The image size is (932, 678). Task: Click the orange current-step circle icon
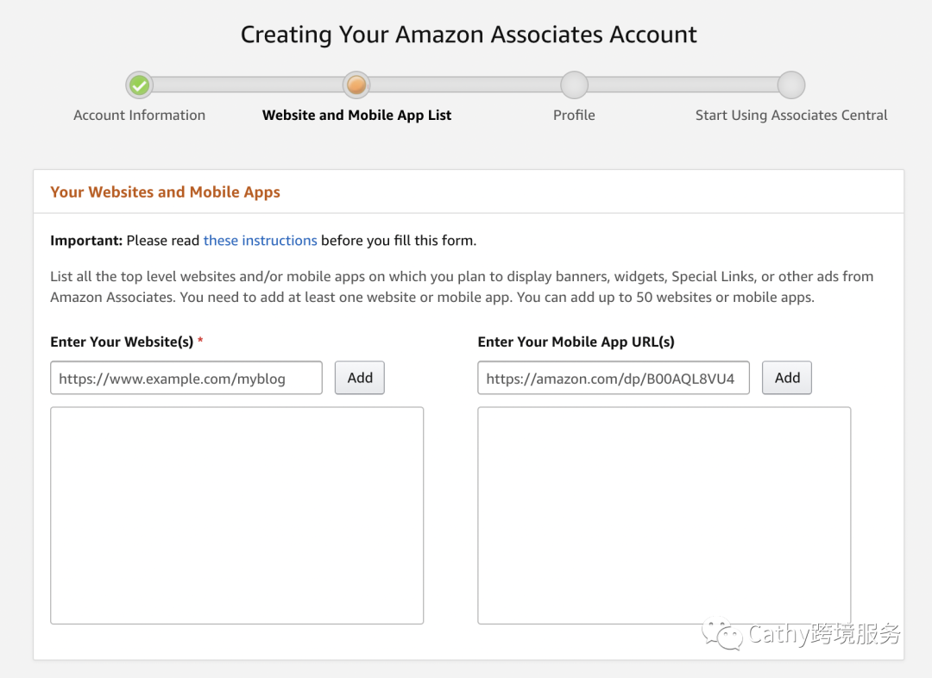[x=356, y=85]
